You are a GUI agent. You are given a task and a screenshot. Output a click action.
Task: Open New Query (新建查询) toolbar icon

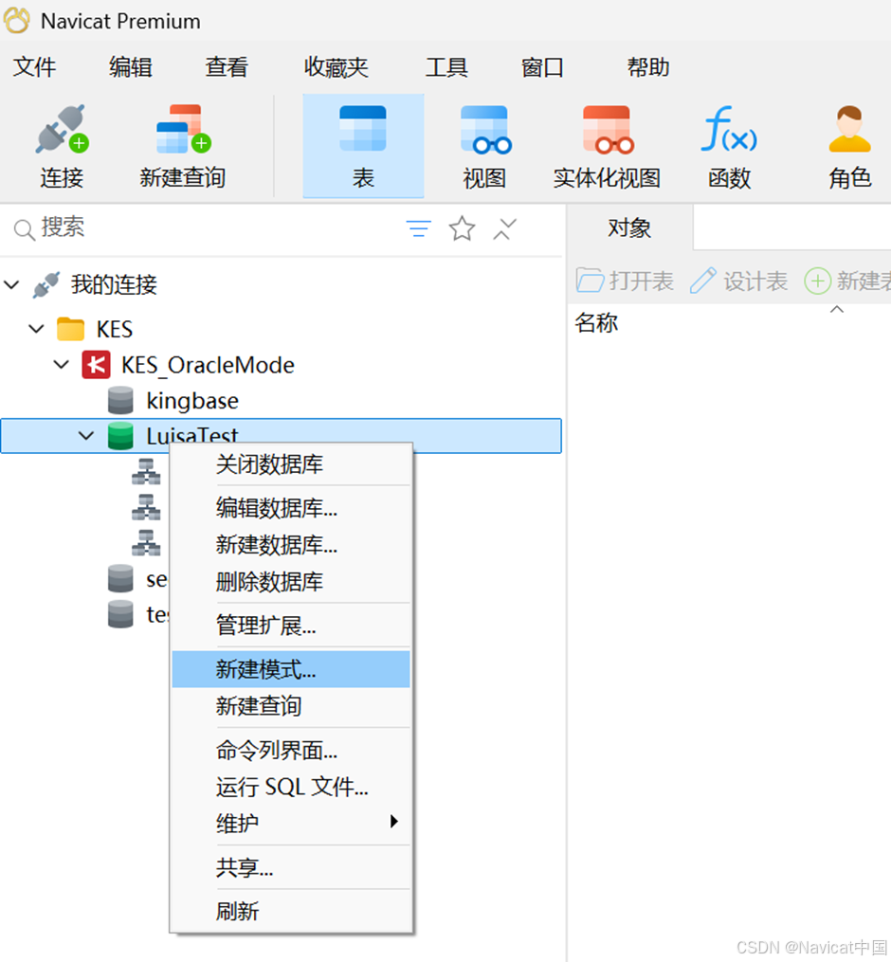coord(183,129)
